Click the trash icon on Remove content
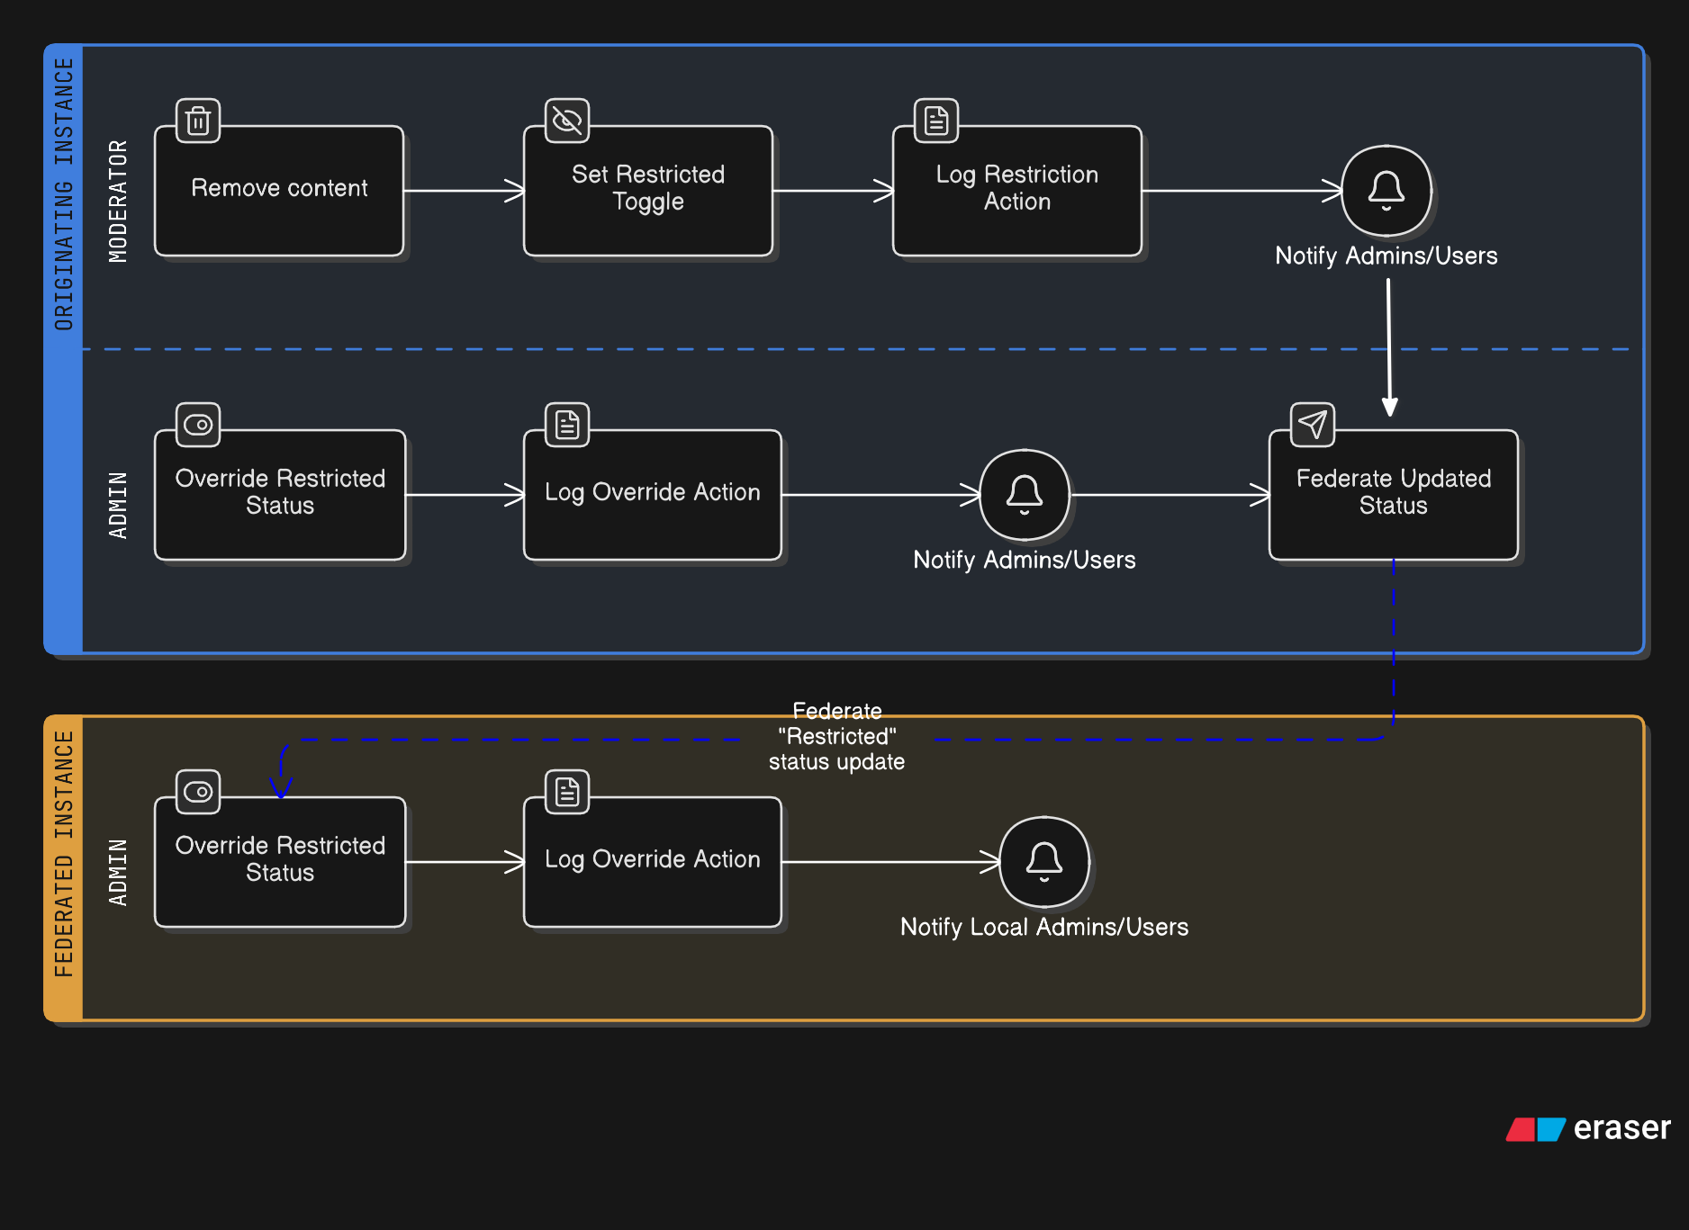Viewport: 1689px width, 1230px height. (x=198, y=121)
